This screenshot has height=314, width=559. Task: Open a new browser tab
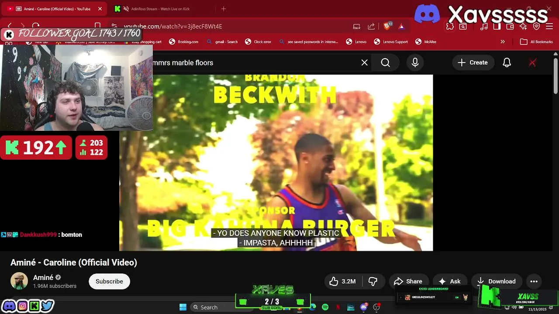224,9
